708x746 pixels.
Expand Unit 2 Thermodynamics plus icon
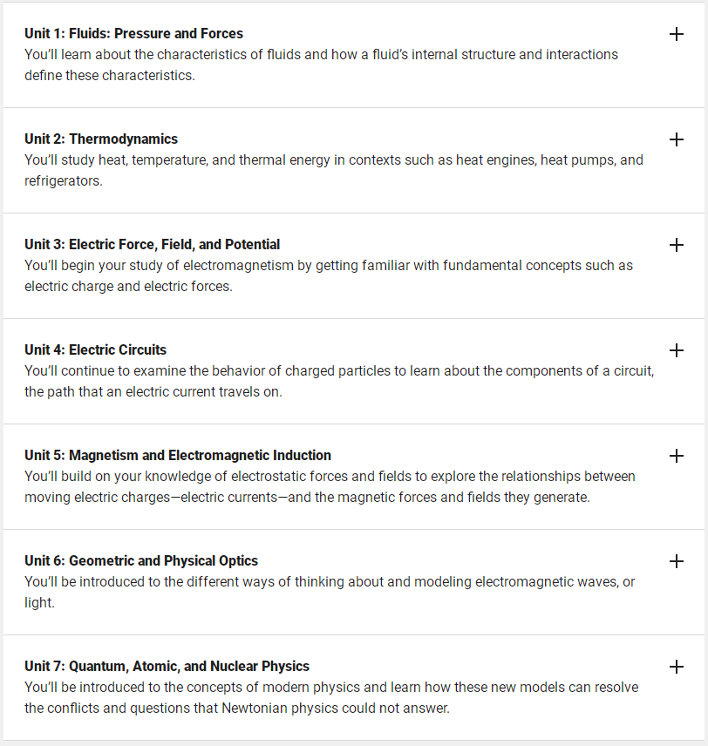tap(676, 139)
